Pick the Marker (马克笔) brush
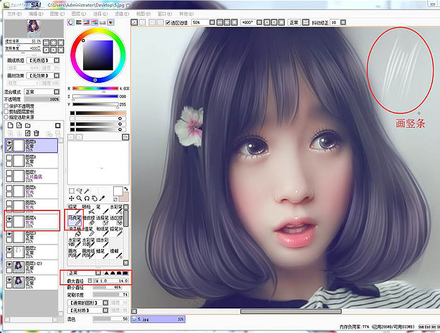Image resolution: width=440 pixels, height=333 pixels. pos(74,217)
